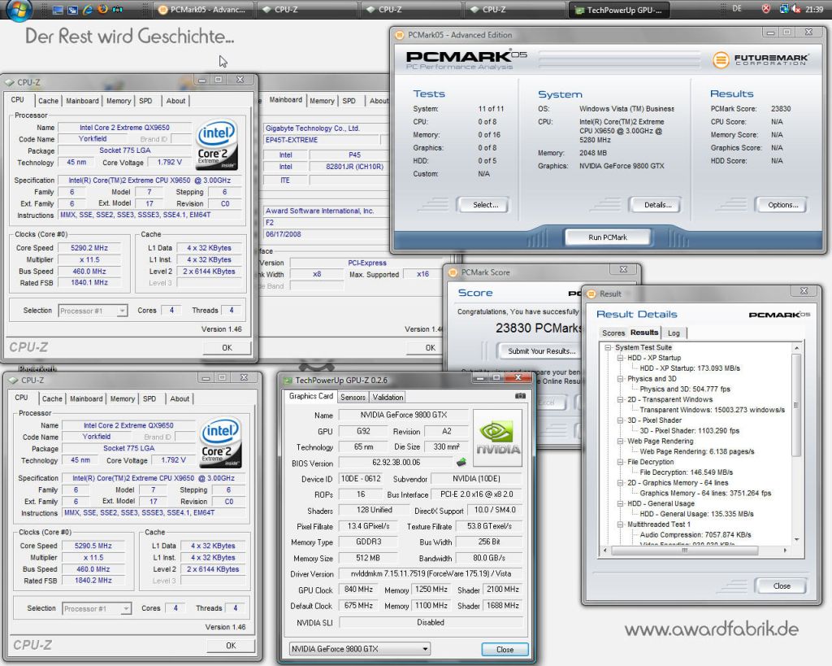The height and width of the screenshot is (666, 832).
Task: Click Switch between windows quick launch icon
Action: coord(72,10)
